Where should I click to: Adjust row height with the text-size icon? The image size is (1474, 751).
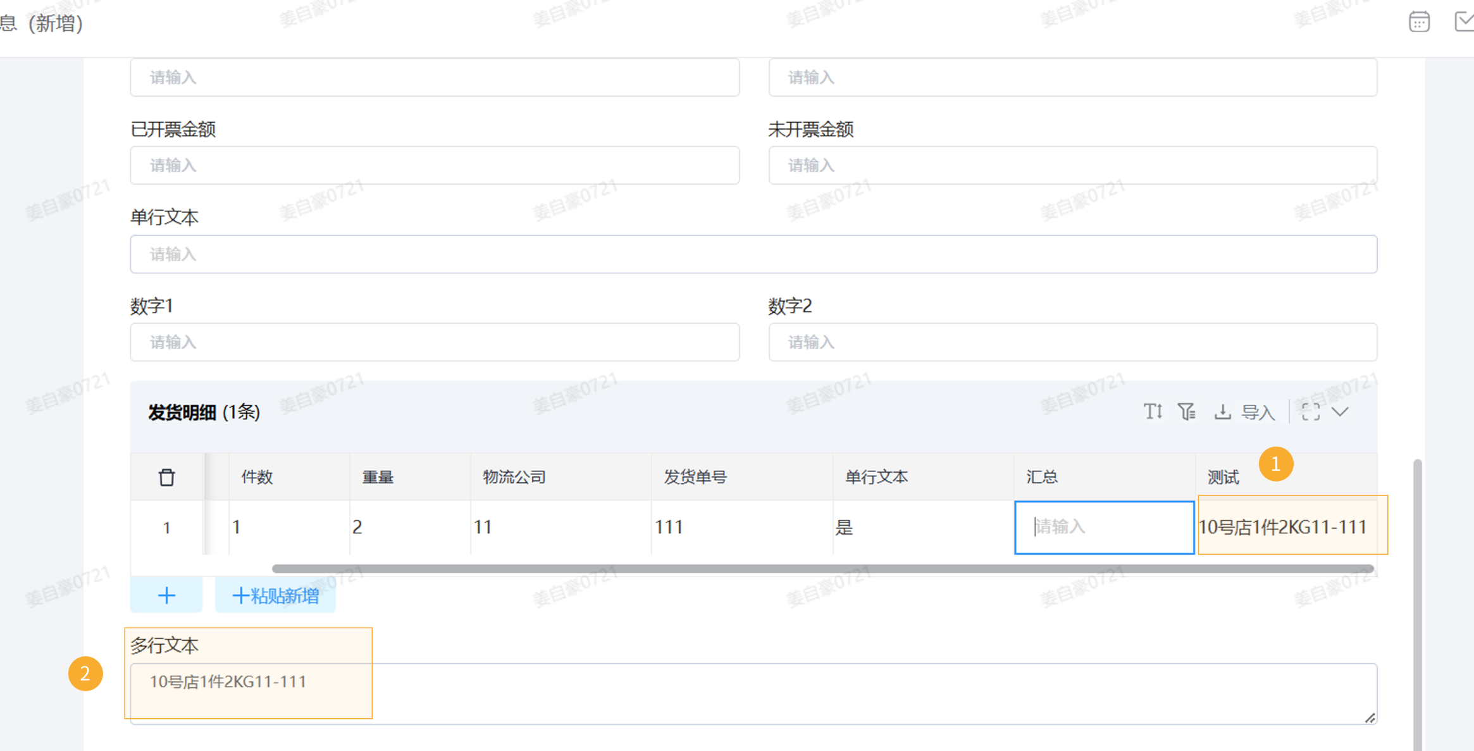click(1153, 412)
